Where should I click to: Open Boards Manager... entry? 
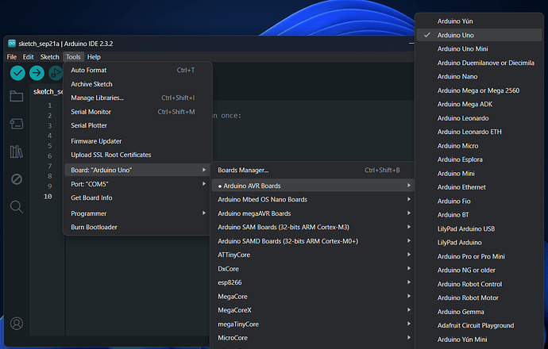tap(313, 171)
